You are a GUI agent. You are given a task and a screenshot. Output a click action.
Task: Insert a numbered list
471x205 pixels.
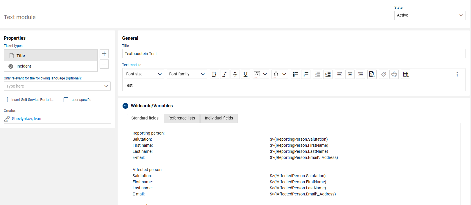[306, 74]
